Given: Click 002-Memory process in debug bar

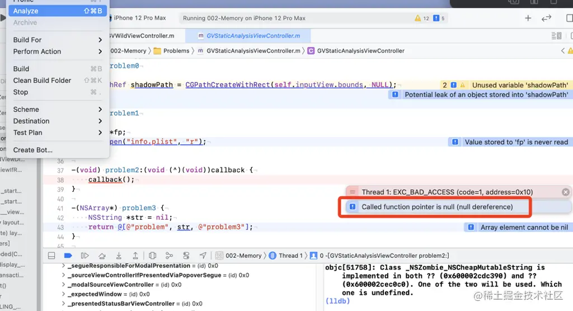Looking at the screenshot, I should [x=238, y=256].
